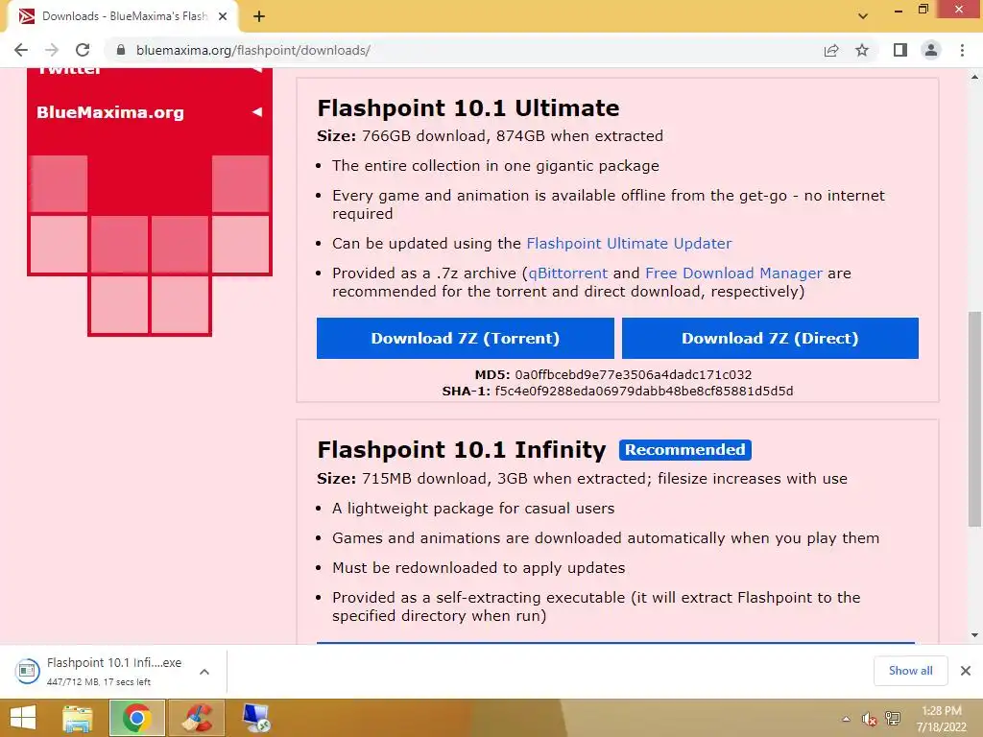Open the CCleaner taskbar icon
Viewport: 983px width, 737px height.
click(197, 718)
